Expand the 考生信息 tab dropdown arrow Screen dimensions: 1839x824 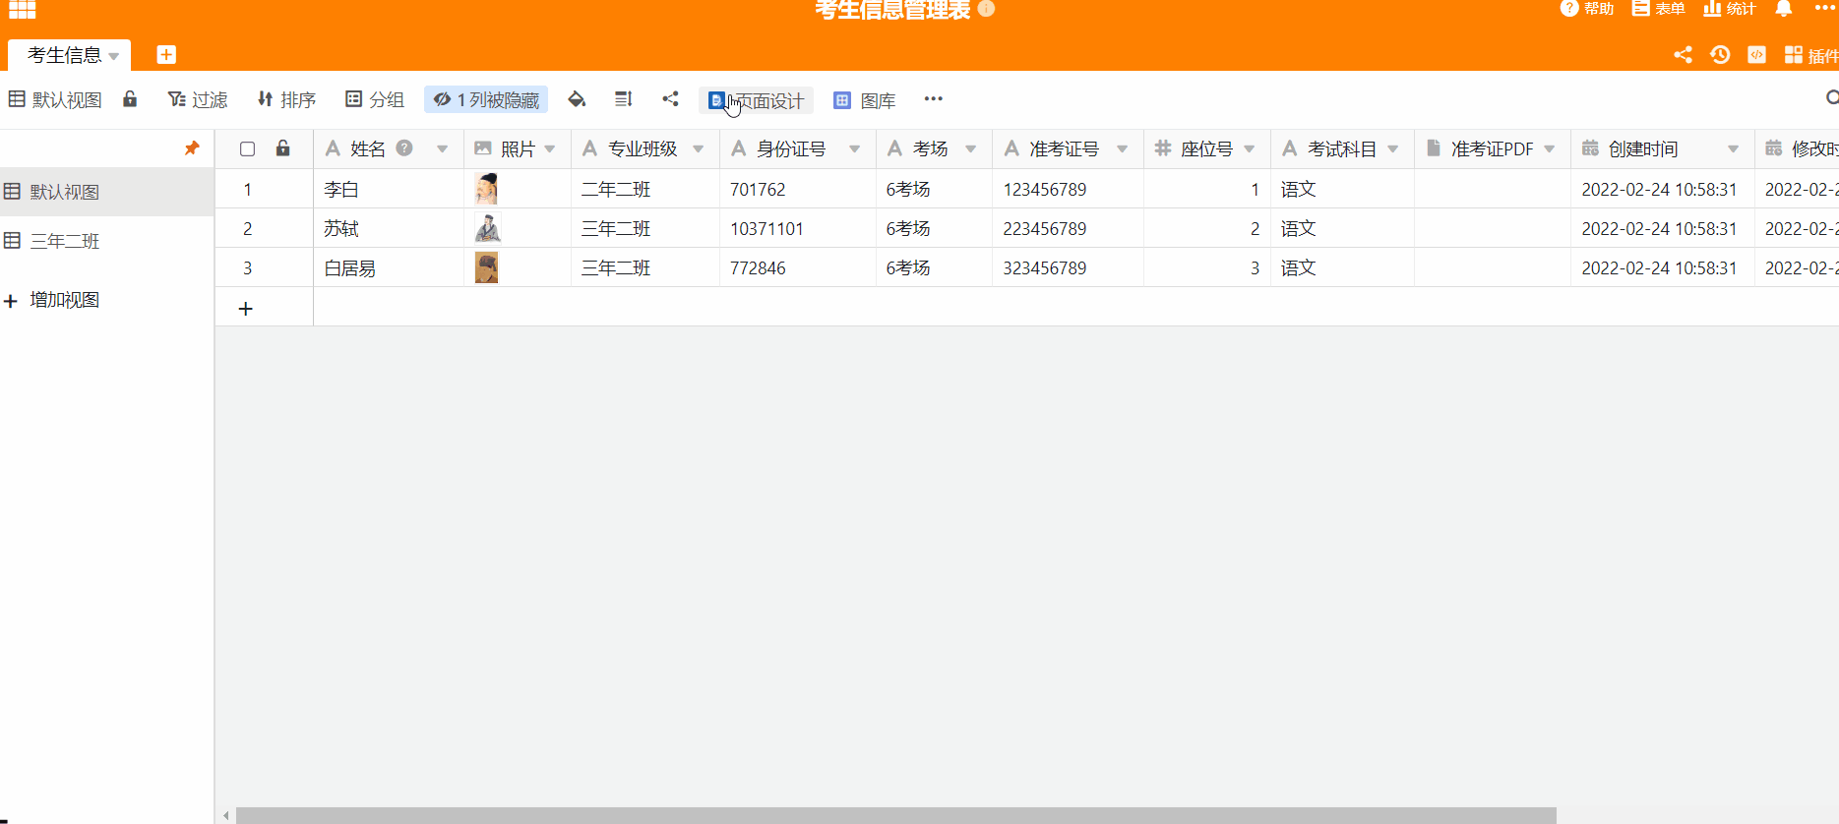coord(114,56)
